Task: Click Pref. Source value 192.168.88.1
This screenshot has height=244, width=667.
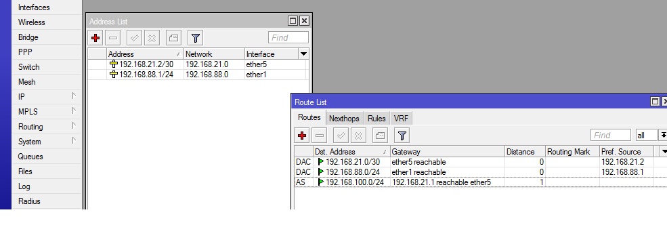Action: (x=623, y=172)
